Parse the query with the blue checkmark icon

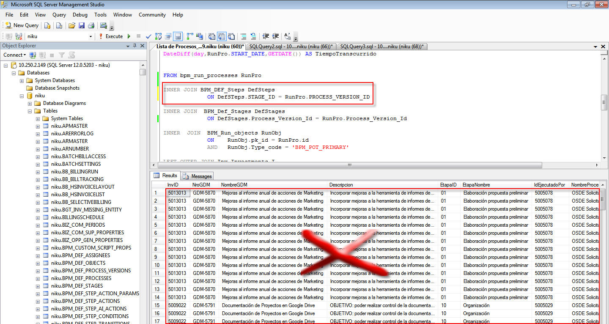148,36
